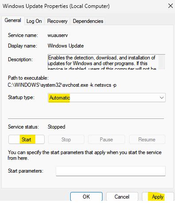175x203 pixels.
Task: Click the grayed-out Pause button
Action: coord(107,139)
